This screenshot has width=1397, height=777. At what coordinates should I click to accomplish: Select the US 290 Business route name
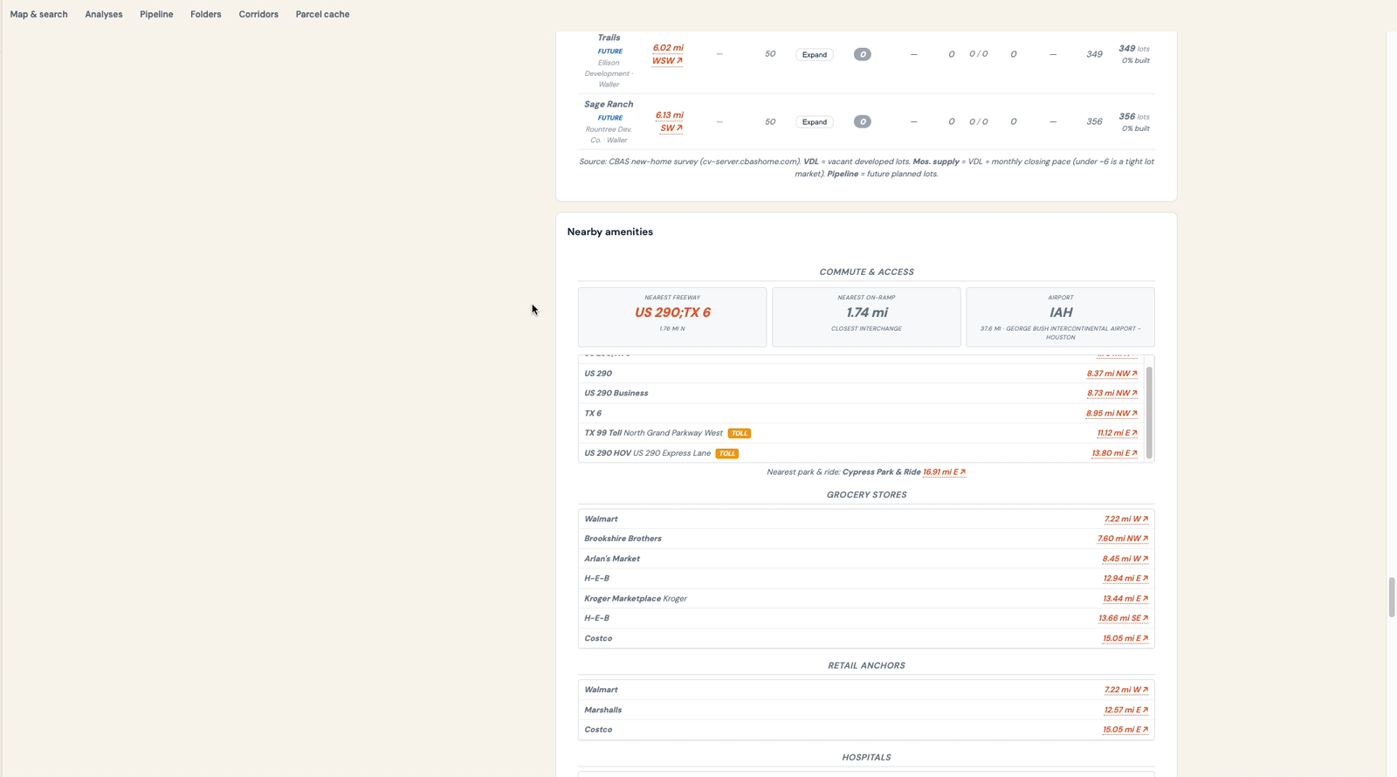click(x=616, y=394)
